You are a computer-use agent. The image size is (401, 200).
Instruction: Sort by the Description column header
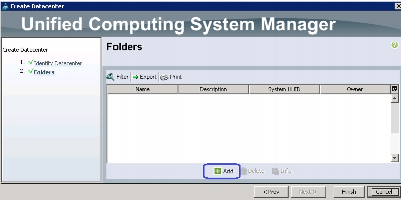click(213, 89)
